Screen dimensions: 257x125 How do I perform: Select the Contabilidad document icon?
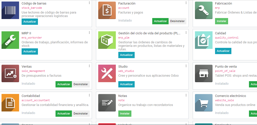(x=10, y=103)
